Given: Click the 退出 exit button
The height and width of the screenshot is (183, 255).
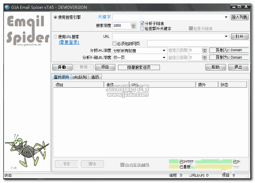Looking at the screenshot, I should point(238,67).
